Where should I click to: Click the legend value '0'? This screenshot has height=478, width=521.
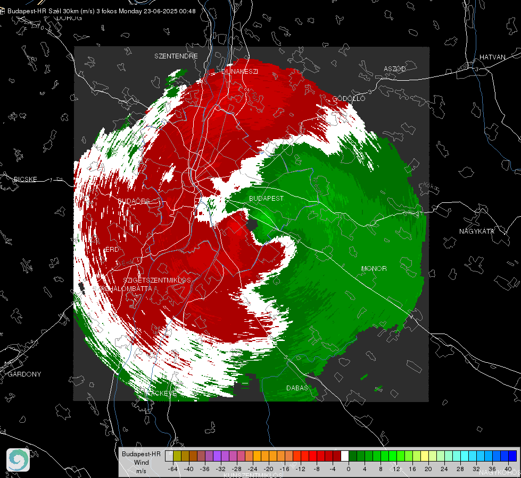point(349,469)
